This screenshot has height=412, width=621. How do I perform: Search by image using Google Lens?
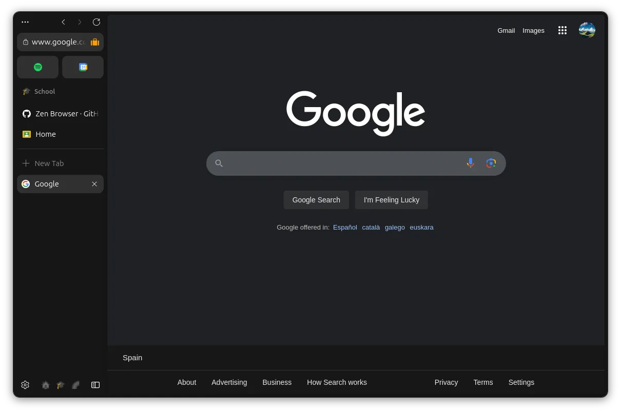(x=491, y=162)
